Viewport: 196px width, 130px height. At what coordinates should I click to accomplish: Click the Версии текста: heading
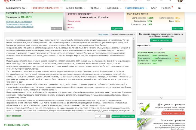point(144,45)
